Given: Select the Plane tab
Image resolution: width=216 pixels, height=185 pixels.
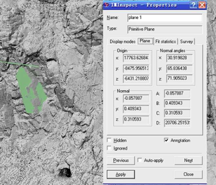Looking at the screenshot, I should (145, 41).
